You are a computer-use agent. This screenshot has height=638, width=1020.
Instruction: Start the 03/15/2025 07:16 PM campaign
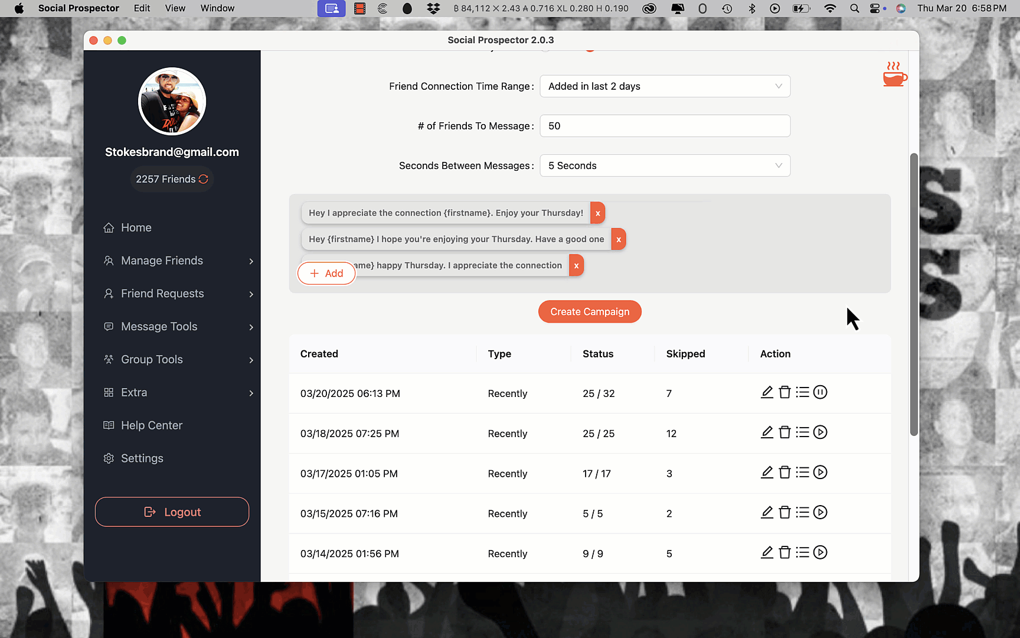[x=820, y=512]
